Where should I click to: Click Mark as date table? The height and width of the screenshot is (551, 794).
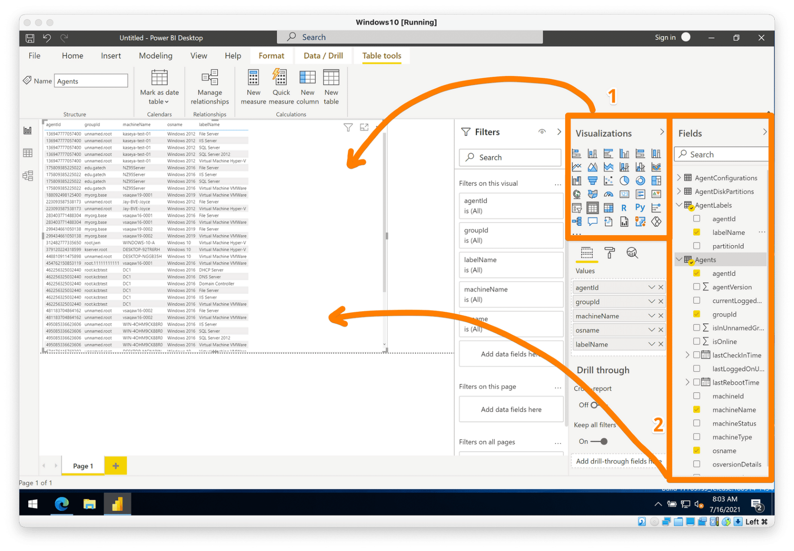click(159, 87)
